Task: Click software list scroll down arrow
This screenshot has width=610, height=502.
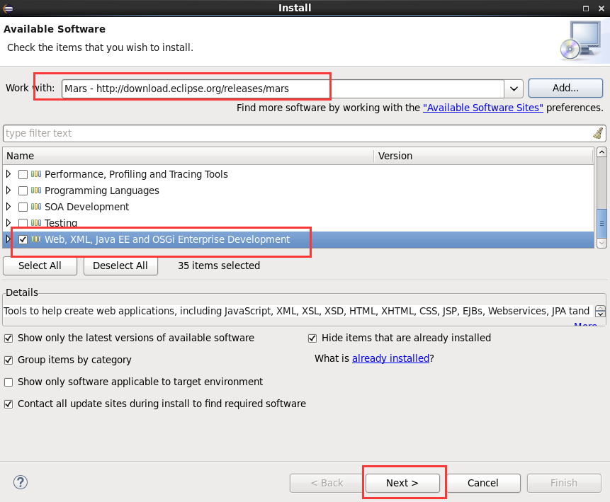Action: (x=601, y=243)
